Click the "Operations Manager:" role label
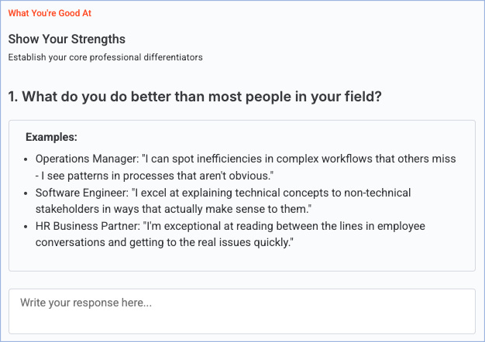The width and height of the screenshot is (485, 342). coord(85,159)
